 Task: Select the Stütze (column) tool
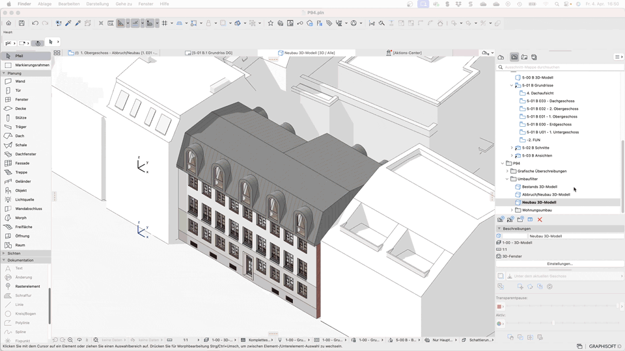pyautogui.click(x=25, y=118)
